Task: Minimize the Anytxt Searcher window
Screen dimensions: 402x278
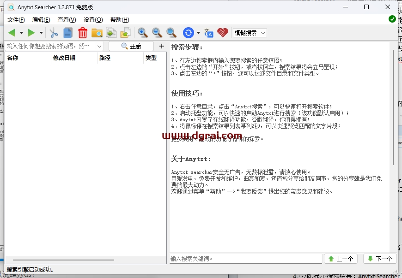Action: click(346, 7)
